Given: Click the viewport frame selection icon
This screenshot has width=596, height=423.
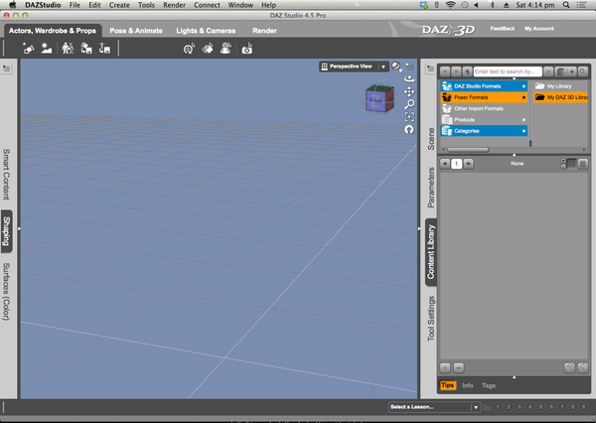Looking at the screenshot, I should pyautogui.click(x=409, y=117).
